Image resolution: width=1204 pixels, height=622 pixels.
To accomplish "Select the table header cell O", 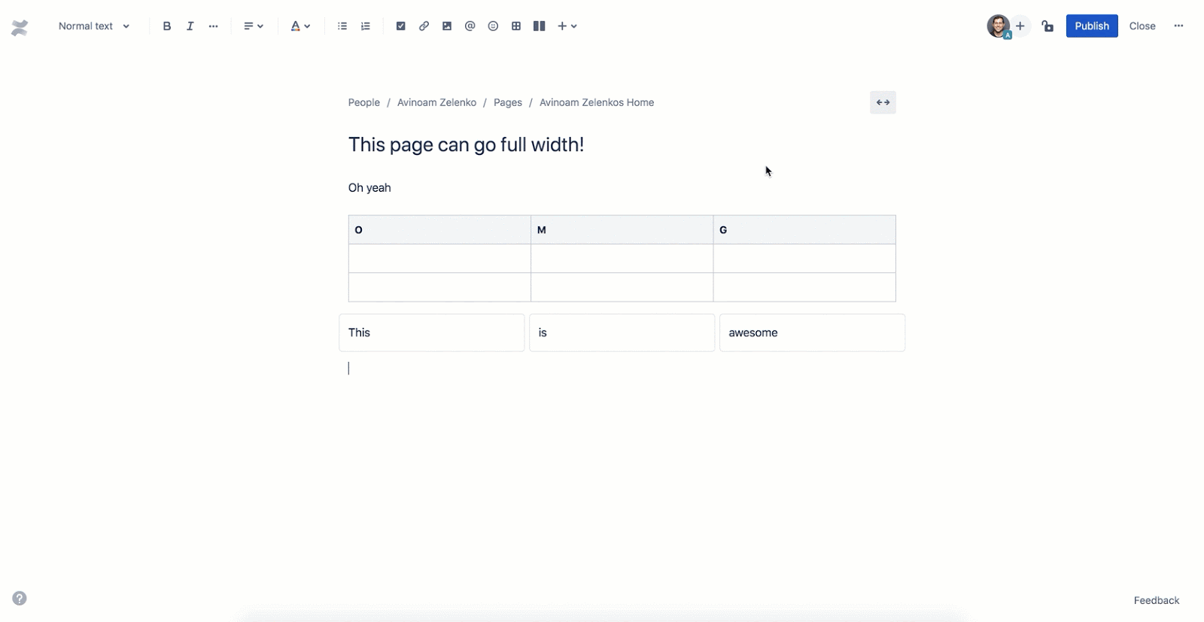I will (x=439, y=230).
